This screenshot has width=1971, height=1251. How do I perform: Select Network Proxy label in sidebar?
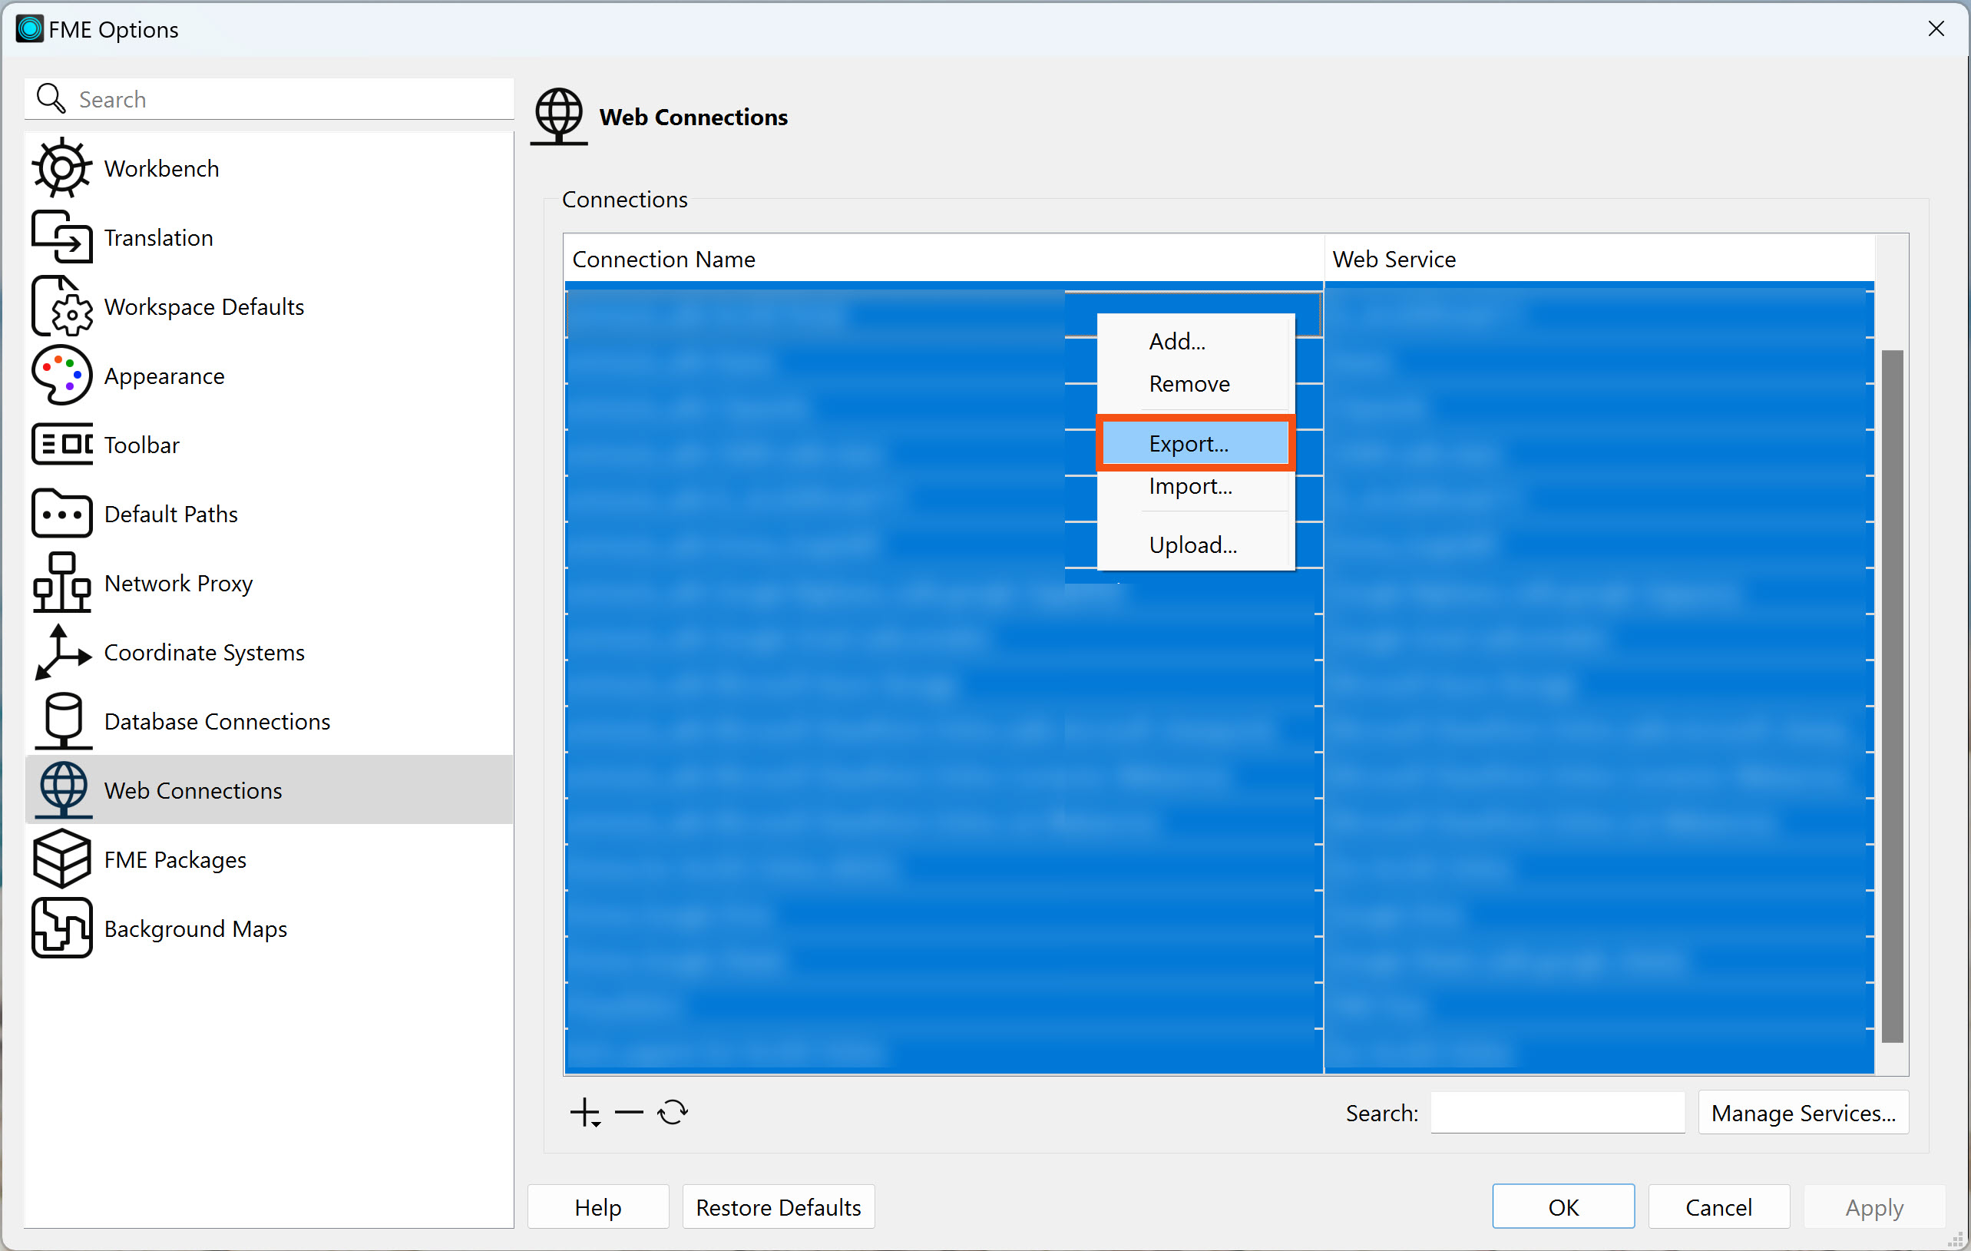click(178, 583)
